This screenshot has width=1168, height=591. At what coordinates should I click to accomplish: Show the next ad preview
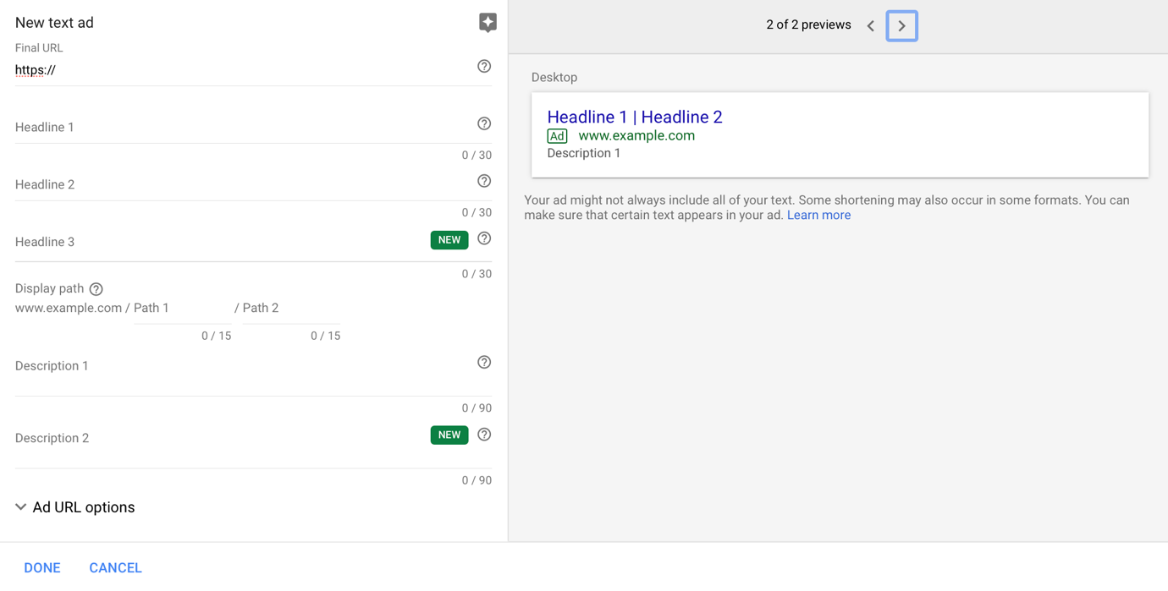[x=902, y=25]
